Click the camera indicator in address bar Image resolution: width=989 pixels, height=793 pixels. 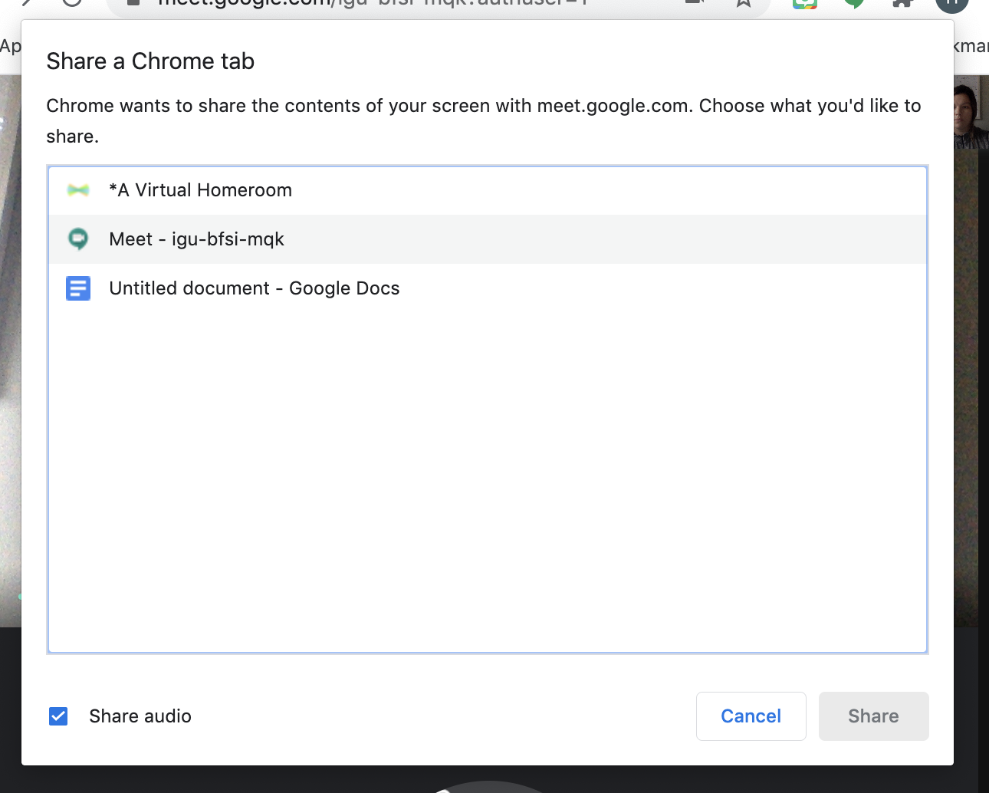(x=695, y=3)
